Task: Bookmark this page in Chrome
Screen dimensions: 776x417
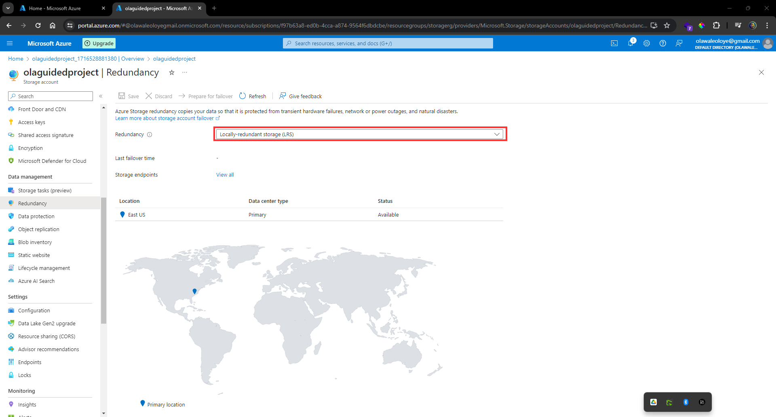Action: (x=667, y=25)
